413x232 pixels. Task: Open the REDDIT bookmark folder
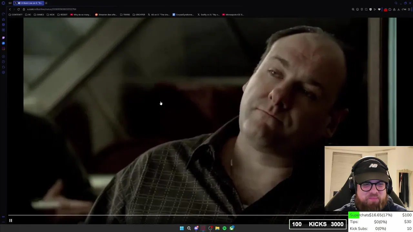point(62,15)
